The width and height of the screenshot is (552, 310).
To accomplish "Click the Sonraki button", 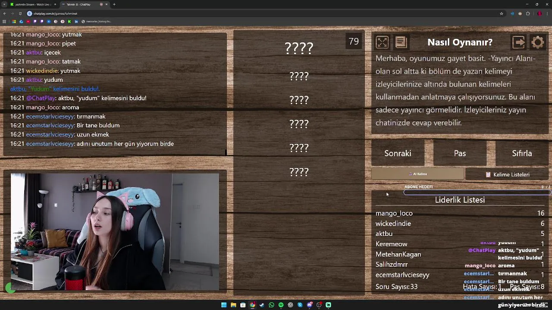I will pyautogui.click(x=398, y=153).
